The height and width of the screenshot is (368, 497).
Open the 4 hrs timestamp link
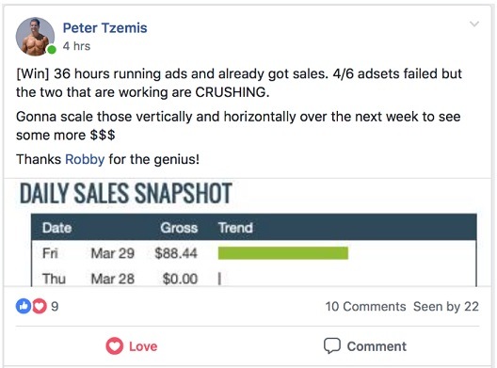tap(76, 46)
